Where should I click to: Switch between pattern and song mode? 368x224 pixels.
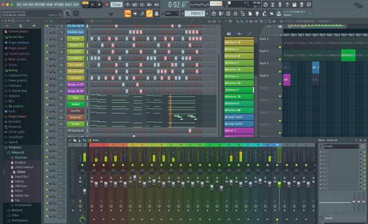point(85,4)
